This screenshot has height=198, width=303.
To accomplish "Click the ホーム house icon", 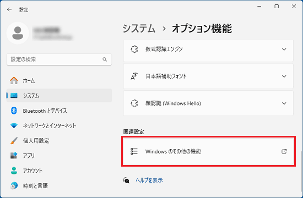I will pyautogui.click(x=14, y=80).
